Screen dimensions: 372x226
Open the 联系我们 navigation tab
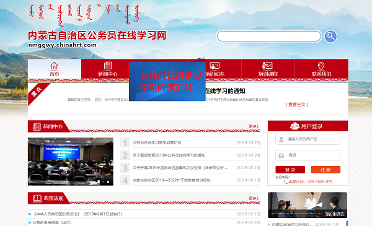tap(321, 69)
